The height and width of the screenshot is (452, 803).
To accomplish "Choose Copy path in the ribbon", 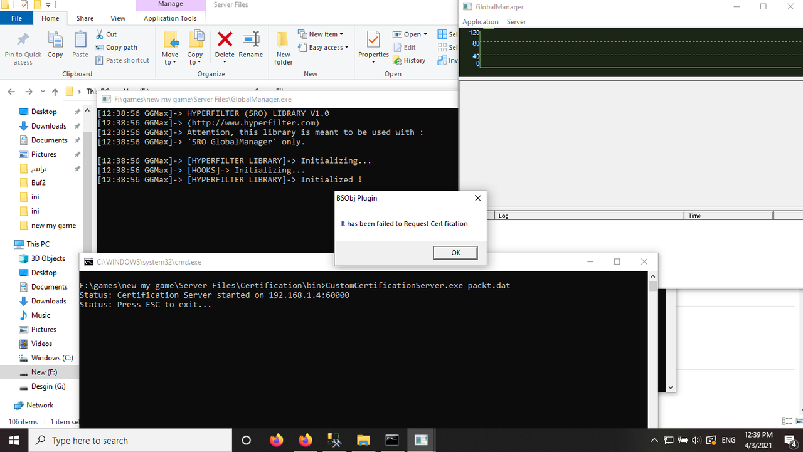I will [x=116, y=47].
